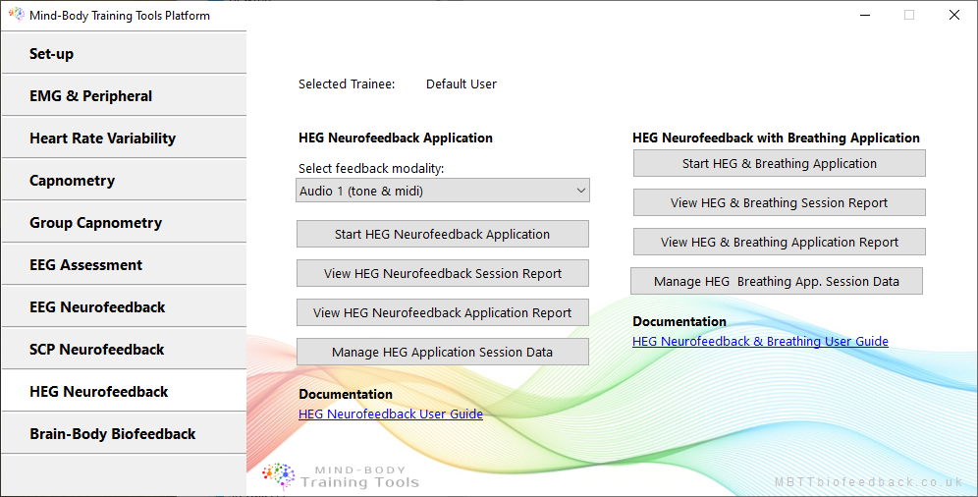Minimize the Mind-Body Training Tools window
Image resolution: width=978 pixels, height=497 pixels.
point(864,15)
